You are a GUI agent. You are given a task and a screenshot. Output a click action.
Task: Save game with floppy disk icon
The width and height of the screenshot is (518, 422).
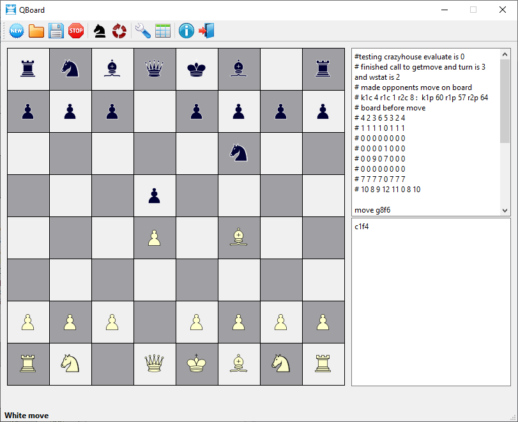pos(56,31)
